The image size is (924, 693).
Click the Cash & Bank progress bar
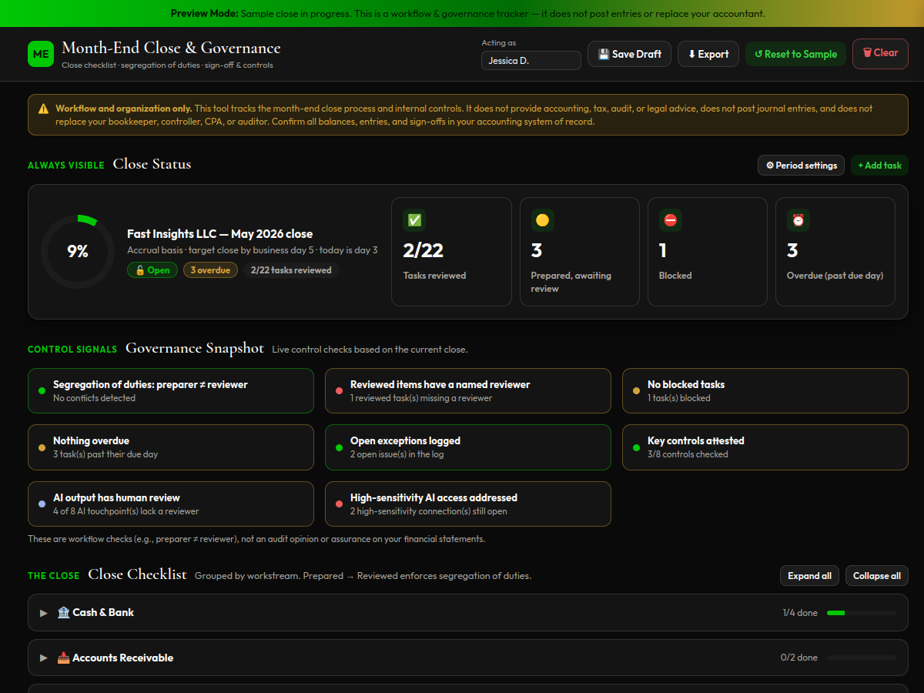[861, 613]
